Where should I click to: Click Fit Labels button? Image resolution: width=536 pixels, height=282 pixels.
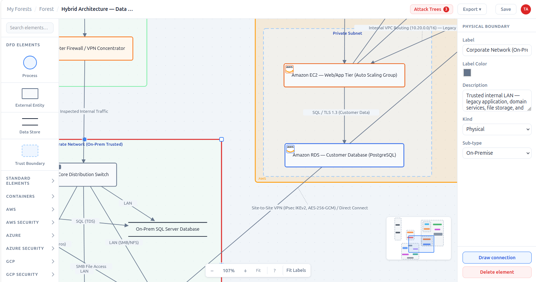296,270
